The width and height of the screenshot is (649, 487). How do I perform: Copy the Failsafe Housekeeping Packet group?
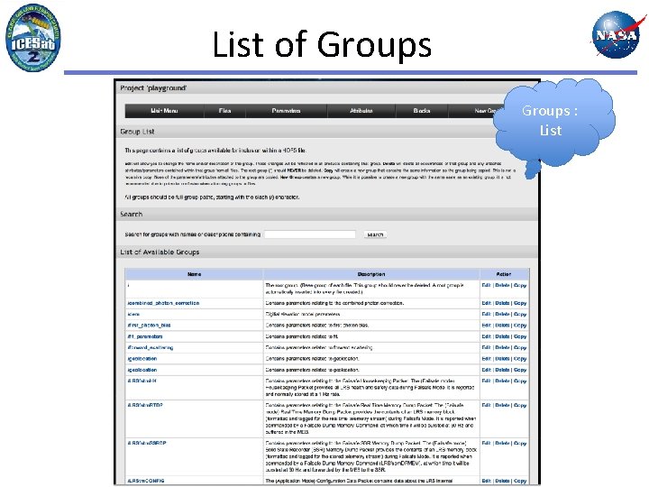click(x=520, y=381)
